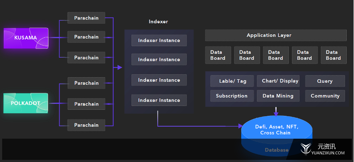Click the rightmost Data Board card
This screenshot has height=162, width=354.
pyautogui.click(x=334, y=55)
